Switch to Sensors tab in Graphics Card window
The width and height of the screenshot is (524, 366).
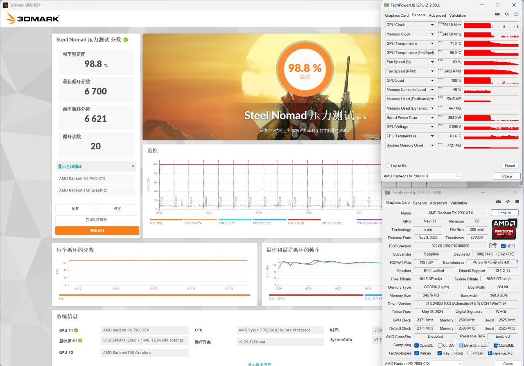tap(420, 203)
